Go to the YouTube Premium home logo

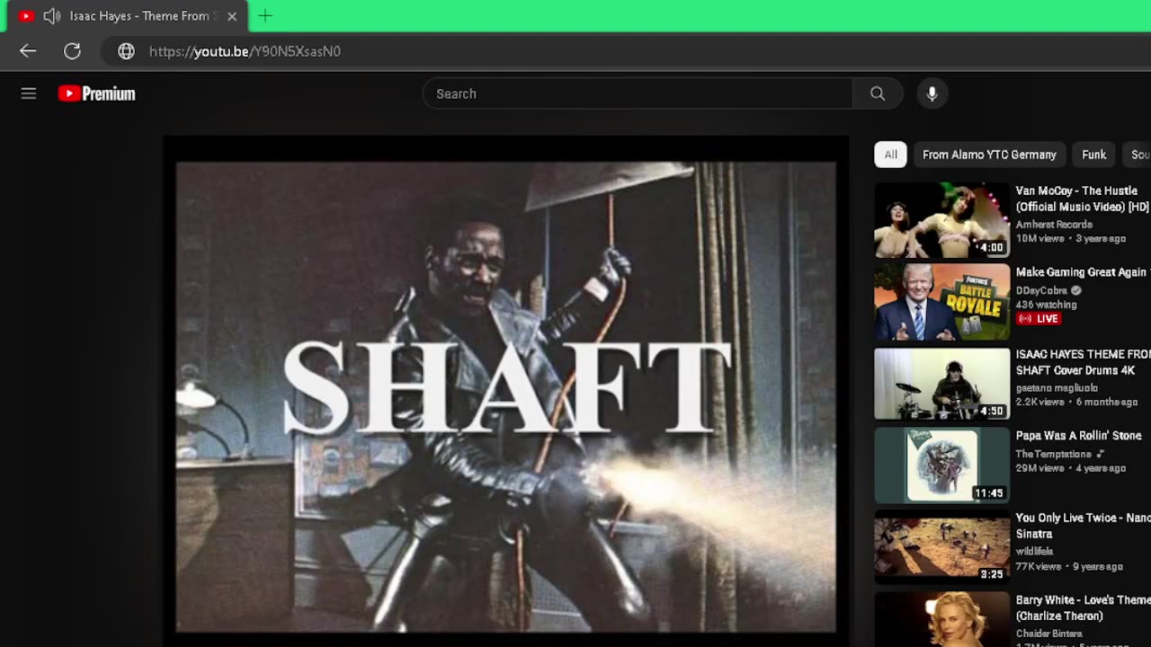[x=96, y=93]
